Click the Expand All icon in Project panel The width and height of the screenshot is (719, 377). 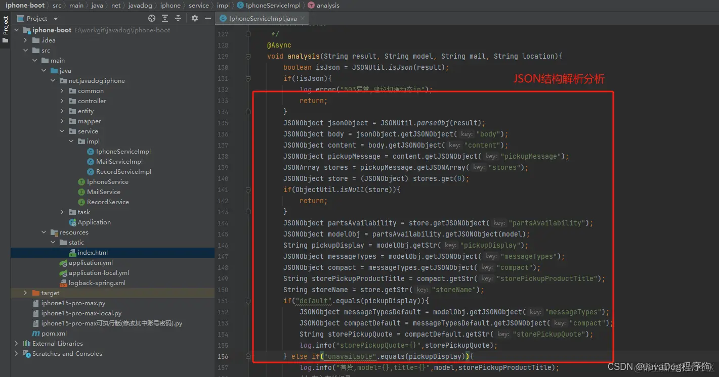point(165,18)
